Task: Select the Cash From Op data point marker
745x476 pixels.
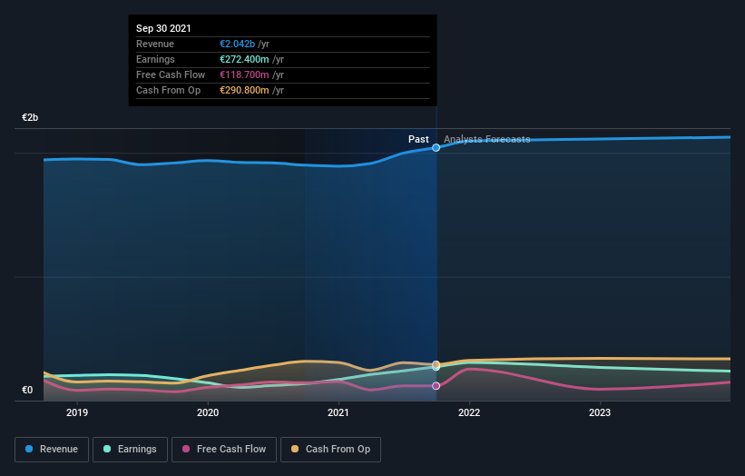Action: click(436, 365)
